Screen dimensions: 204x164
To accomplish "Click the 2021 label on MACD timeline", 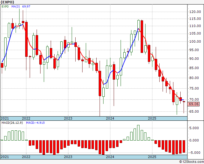I will pos(5,157).
